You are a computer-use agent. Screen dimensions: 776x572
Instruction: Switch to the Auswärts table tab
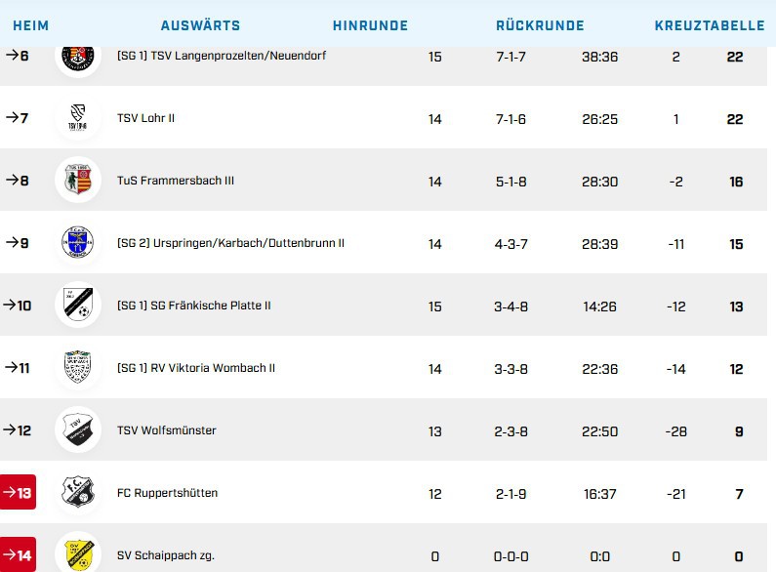[x=200, y=25]
